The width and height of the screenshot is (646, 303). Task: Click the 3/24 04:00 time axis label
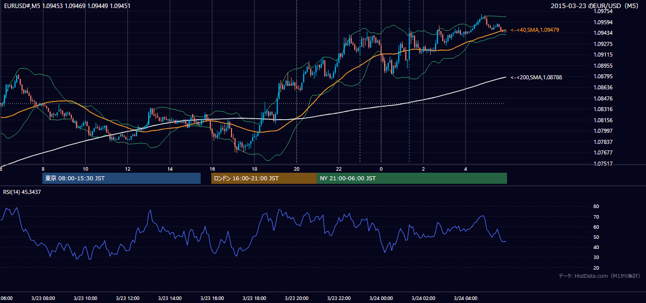click(x=466, y=298)
